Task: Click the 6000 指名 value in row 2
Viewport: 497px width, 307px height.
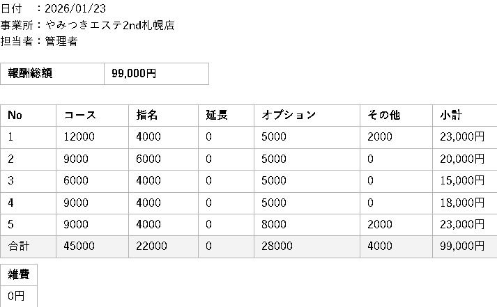Action: (148, 159)
